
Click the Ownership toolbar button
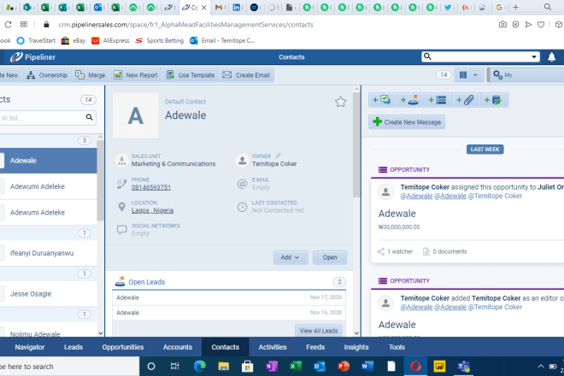pos(47,75)
